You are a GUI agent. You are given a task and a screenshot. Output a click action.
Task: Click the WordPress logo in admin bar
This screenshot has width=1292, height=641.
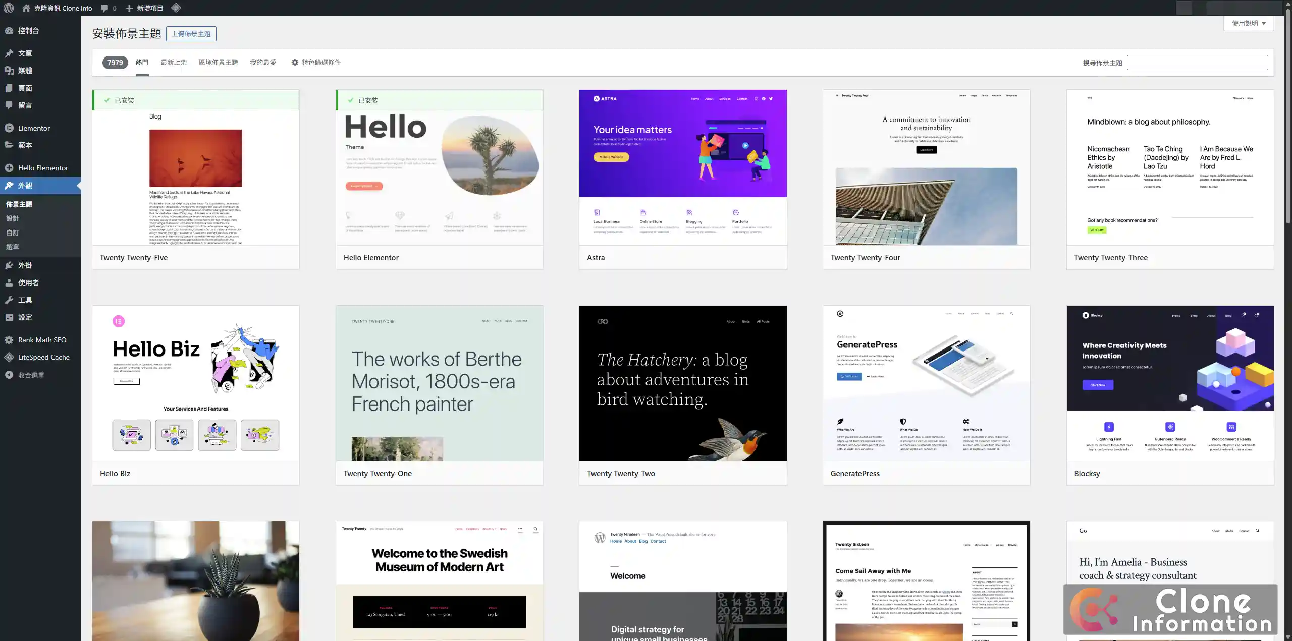tap(9, 8)
